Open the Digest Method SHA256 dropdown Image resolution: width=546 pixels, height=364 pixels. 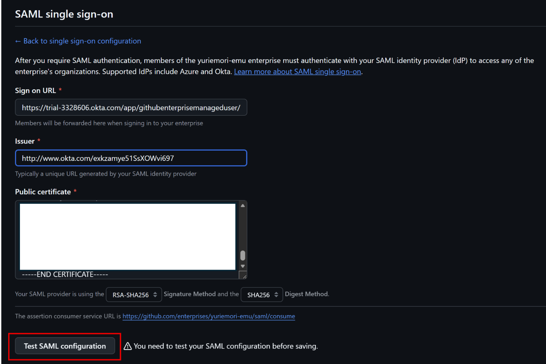pos(262,295)
